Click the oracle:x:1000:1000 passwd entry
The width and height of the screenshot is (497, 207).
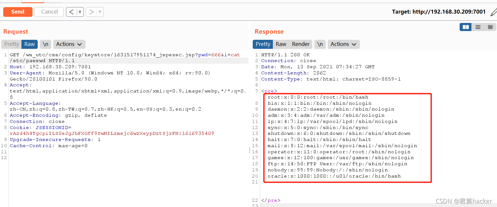point(334,176)
